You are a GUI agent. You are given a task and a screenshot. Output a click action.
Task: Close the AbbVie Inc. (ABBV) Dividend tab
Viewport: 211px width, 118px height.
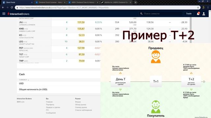130,2
